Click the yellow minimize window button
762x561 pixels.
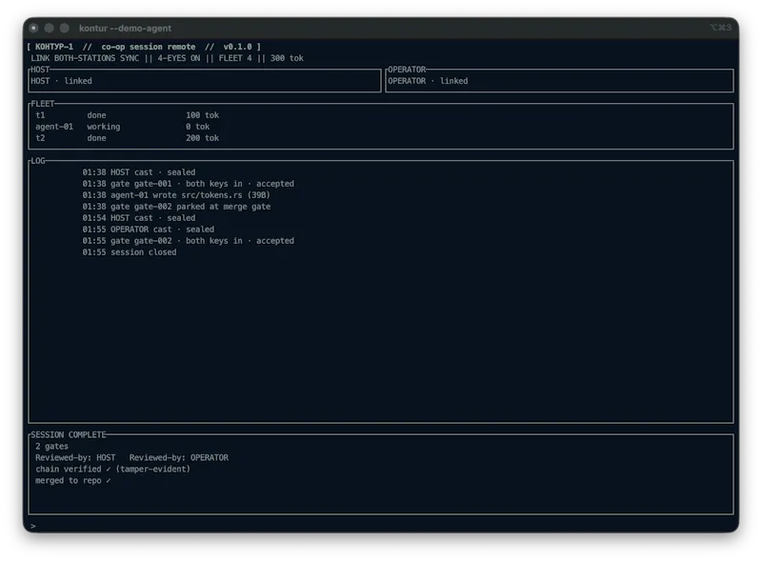click(x=50, y=29)
